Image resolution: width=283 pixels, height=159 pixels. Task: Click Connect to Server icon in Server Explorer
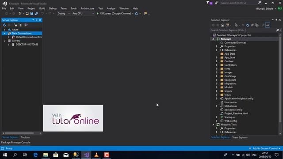(20, 25)
